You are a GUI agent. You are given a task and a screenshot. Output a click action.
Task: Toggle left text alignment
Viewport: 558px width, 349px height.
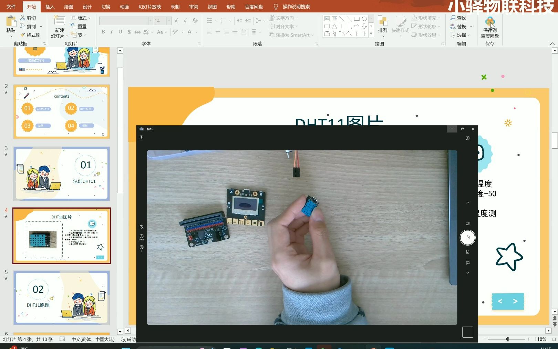209,32
